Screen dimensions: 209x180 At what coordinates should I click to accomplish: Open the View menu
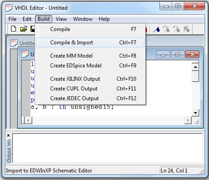coord(61,19)
